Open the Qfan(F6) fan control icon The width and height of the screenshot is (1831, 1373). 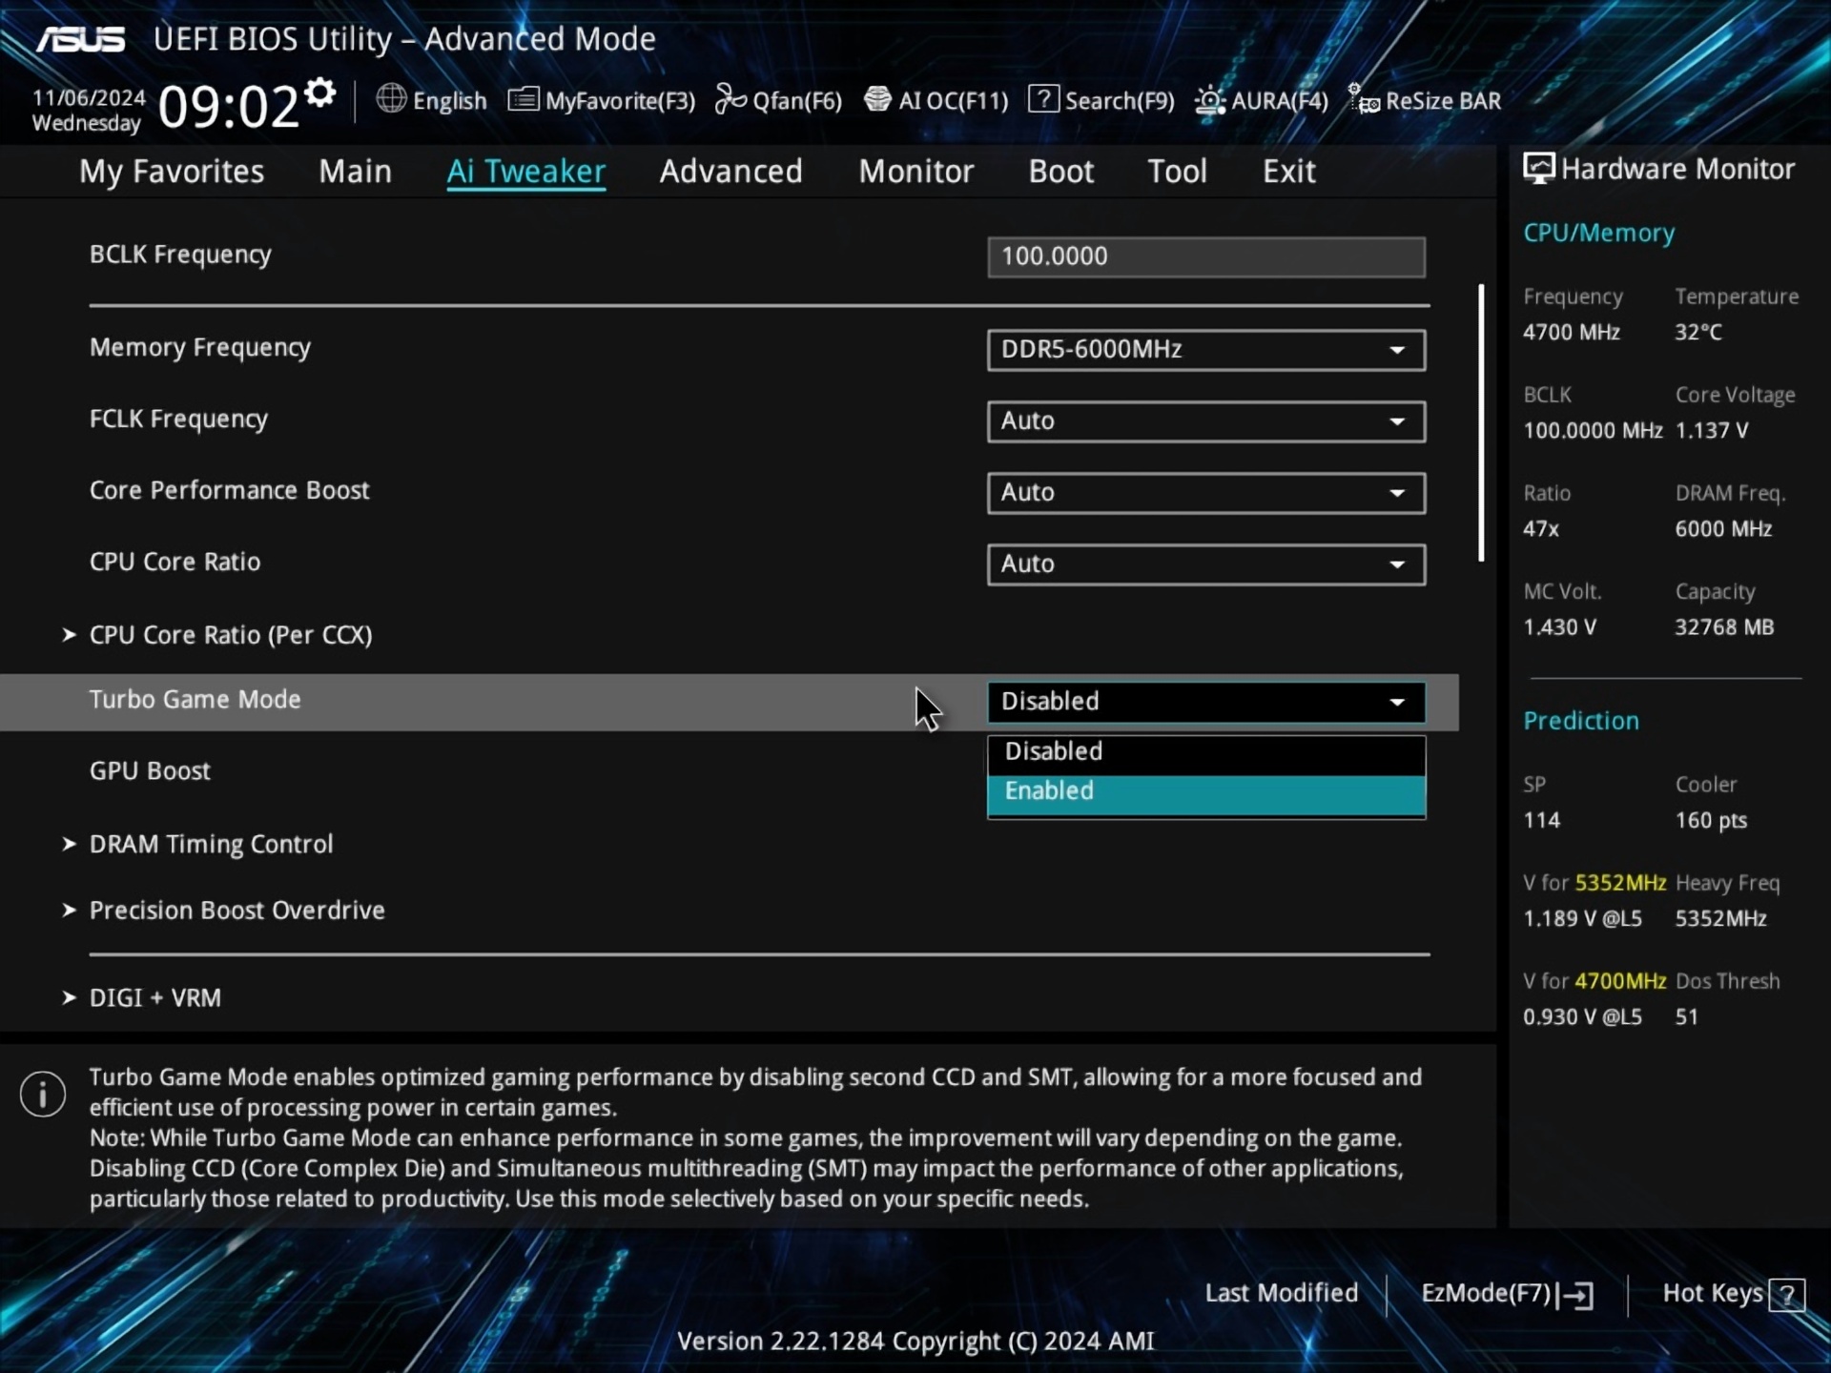(x=730, y=99)
